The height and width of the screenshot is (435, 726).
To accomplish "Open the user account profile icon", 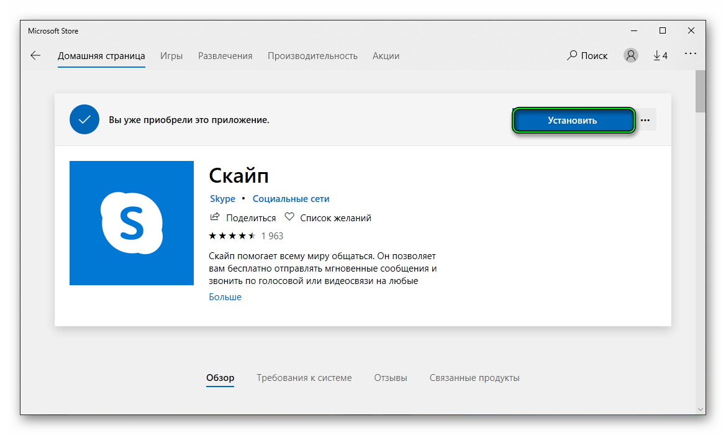I will tap(630, 55).
